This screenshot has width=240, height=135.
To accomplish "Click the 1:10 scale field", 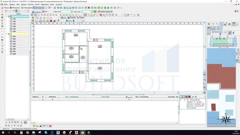I will click(x=27, y=11).
